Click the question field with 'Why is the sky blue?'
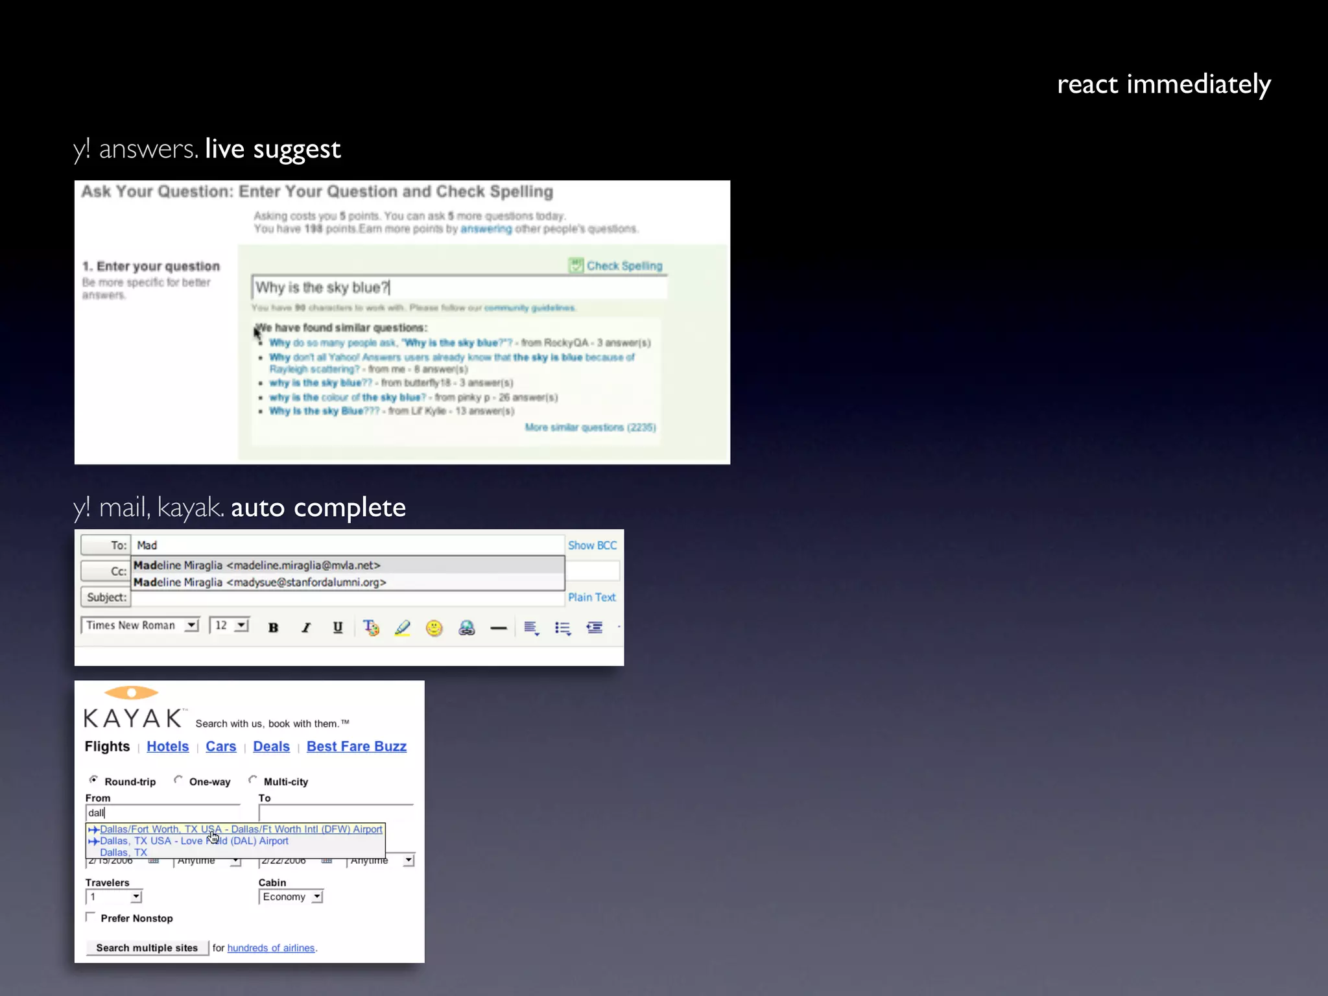1328x996 pixels. pos(459,287)
